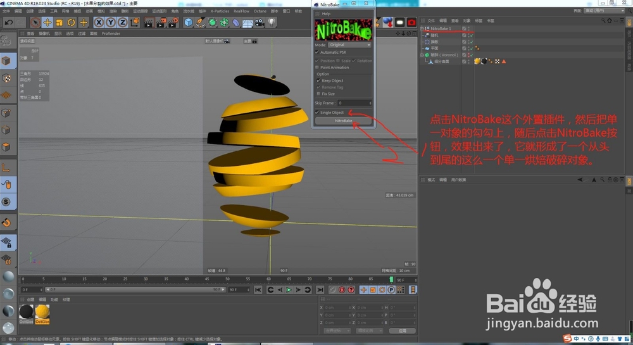Toggle Keep Object checkbox
Viewport: 633px width, 345px height.
318,80
